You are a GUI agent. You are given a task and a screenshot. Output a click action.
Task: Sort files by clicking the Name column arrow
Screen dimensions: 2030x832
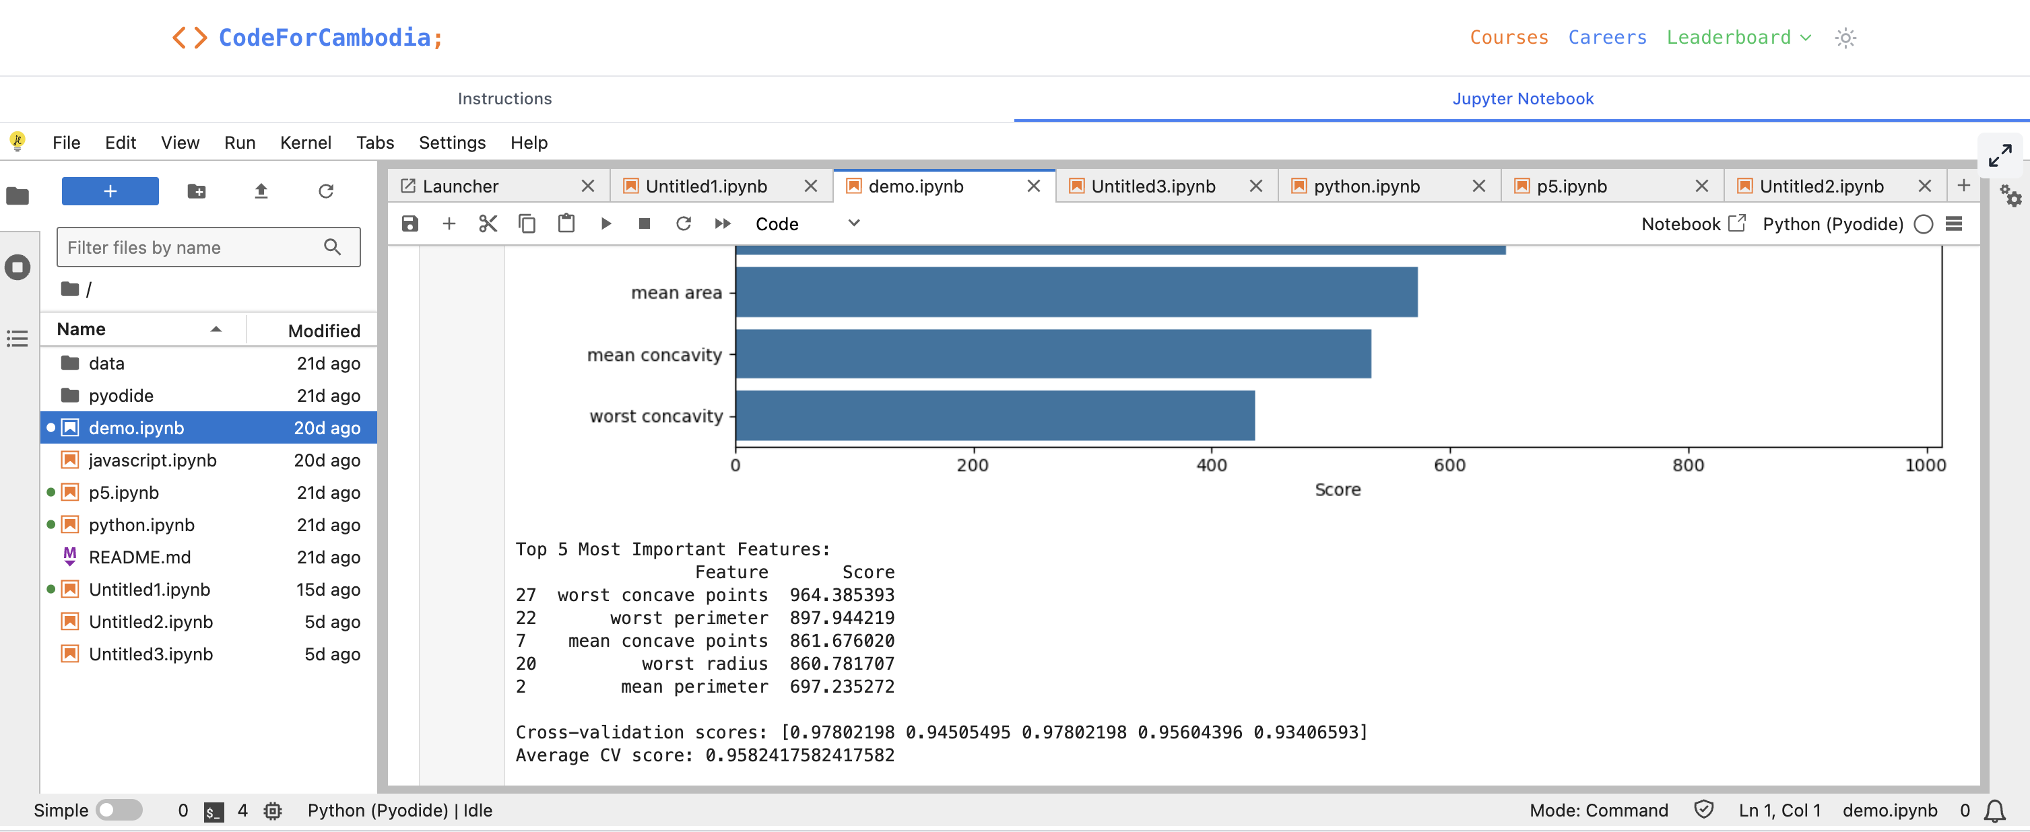coord(215,329)
